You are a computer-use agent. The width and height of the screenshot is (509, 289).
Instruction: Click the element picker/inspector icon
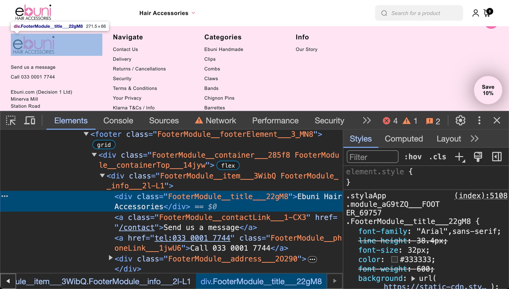coord(11,121)
